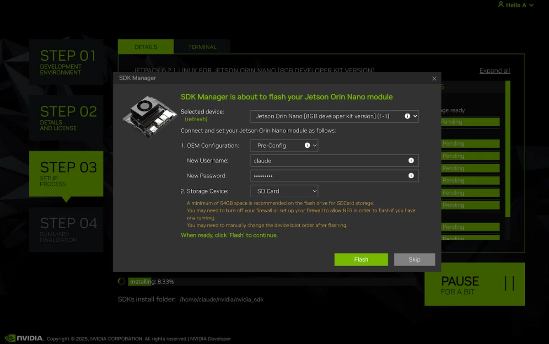Open the Selected device dropdown
Viewport: 549px width, 344px height.
point(334,116)
